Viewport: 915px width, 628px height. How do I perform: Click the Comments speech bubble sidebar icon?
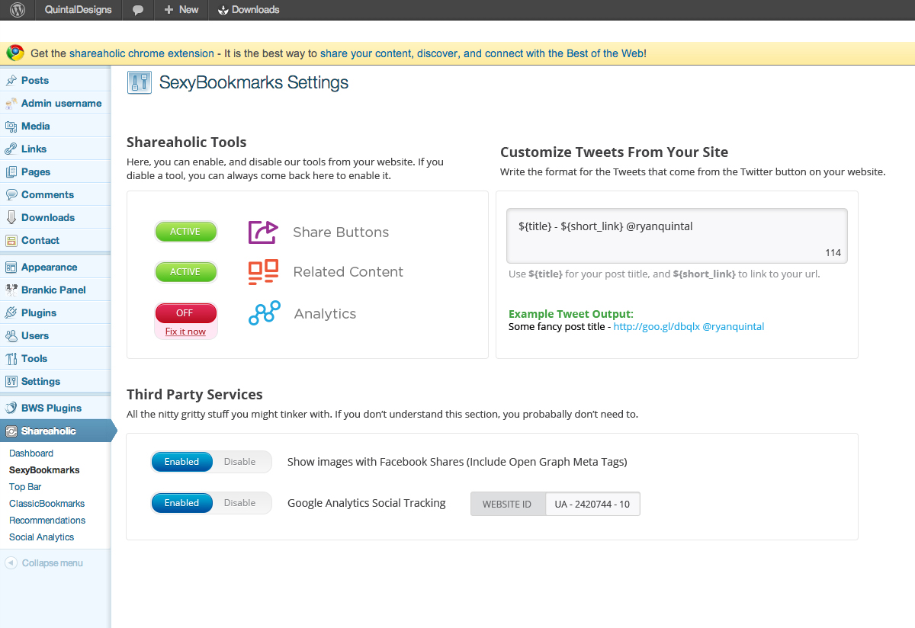(x=11, y=194)
